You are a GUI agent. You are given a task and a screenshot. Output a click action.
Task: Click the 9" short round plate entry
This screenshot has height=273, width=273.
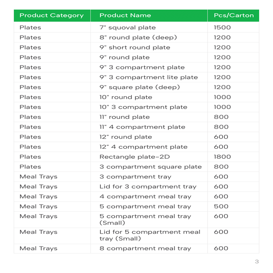pyautogui.click(x=135, y=47)
